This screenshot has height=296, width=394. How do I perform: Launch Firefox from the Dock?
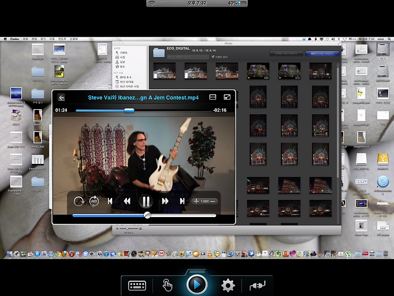click(x=65, y=254)
